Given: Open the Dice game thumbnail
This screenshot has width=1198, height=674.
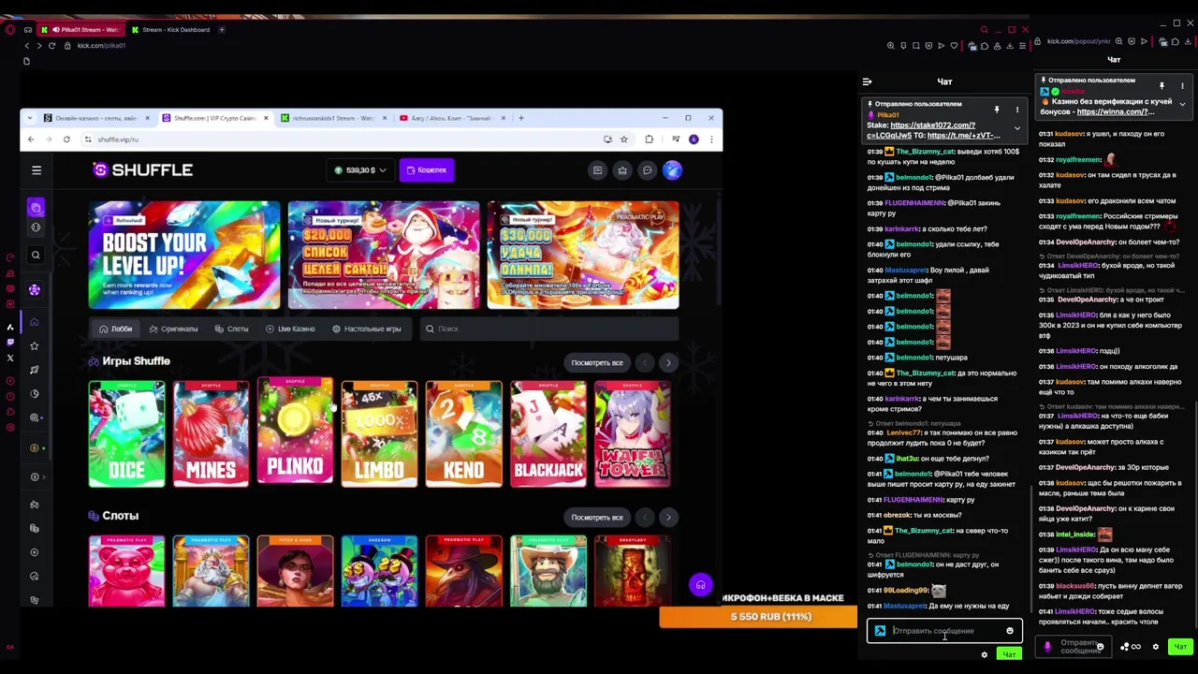Looking at the screenshot, I should (126, 434).
